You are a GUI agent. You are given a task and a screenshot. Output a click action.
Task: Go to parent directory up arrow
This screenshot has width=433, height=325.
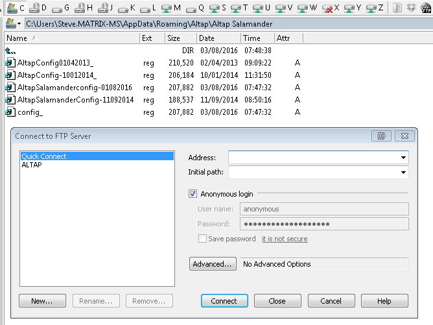tap(10, 50)
